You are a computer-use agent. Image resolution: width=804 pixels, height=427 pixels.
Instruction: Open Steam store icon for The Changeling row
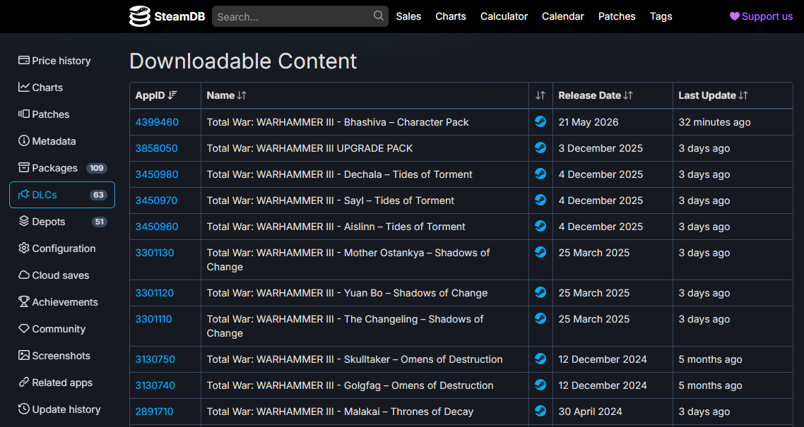click(x=540, y=318)
